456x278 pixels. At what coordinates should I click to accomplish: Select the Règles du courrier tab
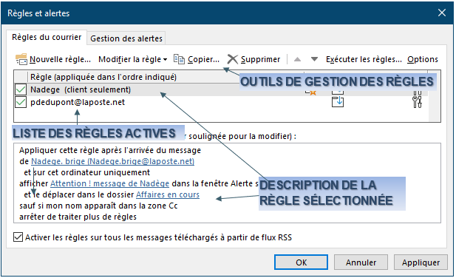[47, 37]
